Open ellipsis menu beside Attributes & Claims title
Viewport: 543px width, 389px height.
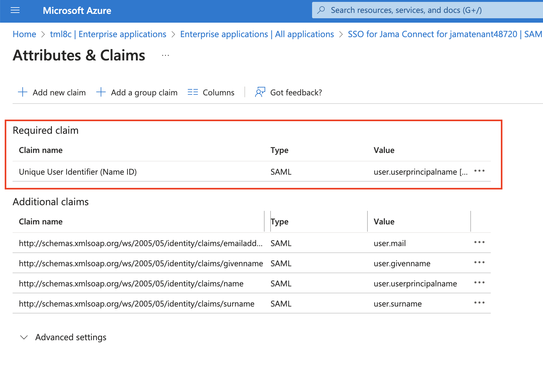tap(165, 55)
